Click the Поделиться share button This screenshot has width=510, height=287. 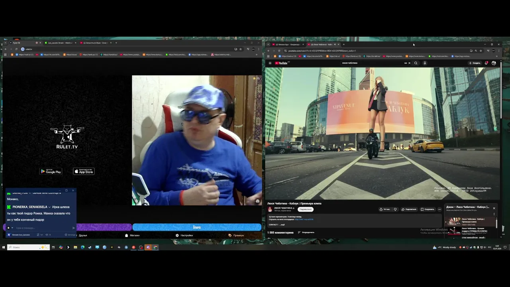point(409,209)
